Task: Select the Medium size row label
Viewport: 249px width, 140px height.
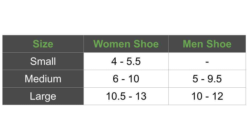Action: point(43,79)
